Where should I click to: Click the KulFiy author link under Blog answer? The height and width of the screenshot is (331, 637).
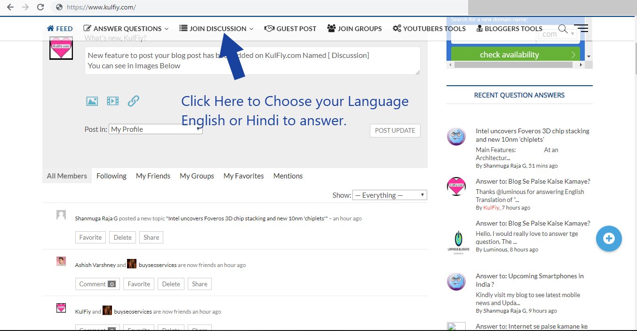click(x=491, y=208)
